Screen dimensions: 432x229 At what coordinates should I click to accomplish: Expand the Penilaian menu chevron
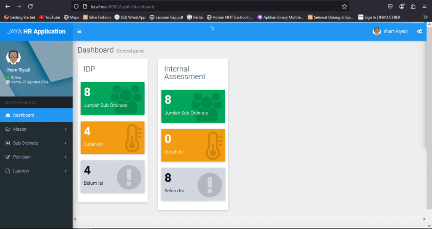[66, 157]
